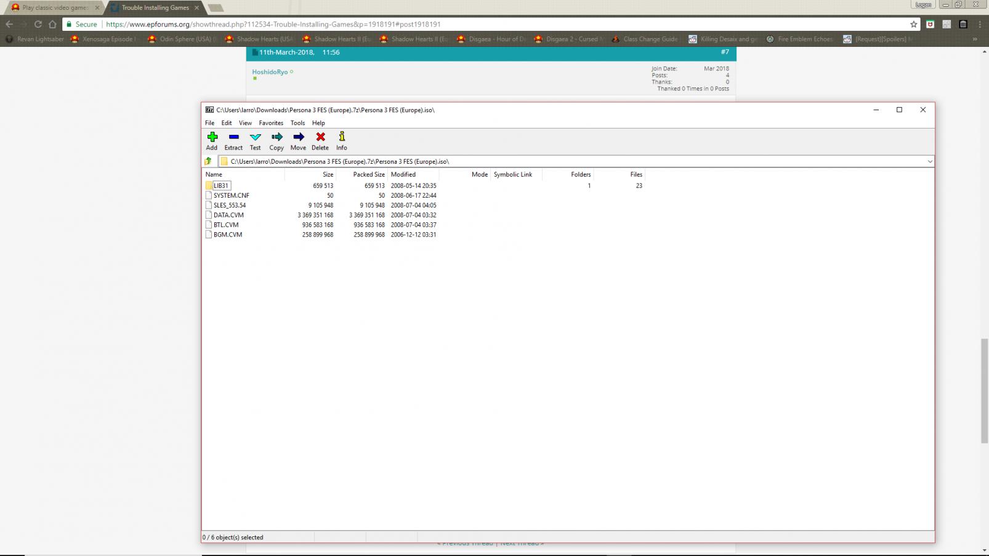Click the 7-Zip window title icon

coord(209,110)
